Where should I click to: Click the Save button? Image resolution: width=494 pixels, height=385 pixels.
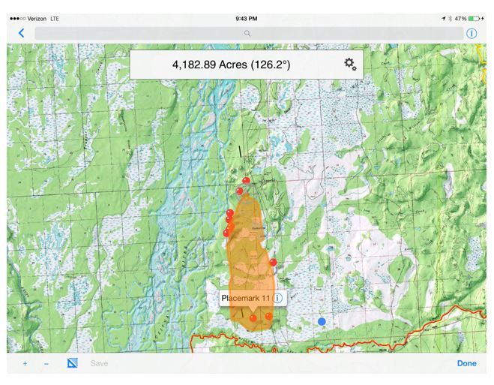pos(99,363)
